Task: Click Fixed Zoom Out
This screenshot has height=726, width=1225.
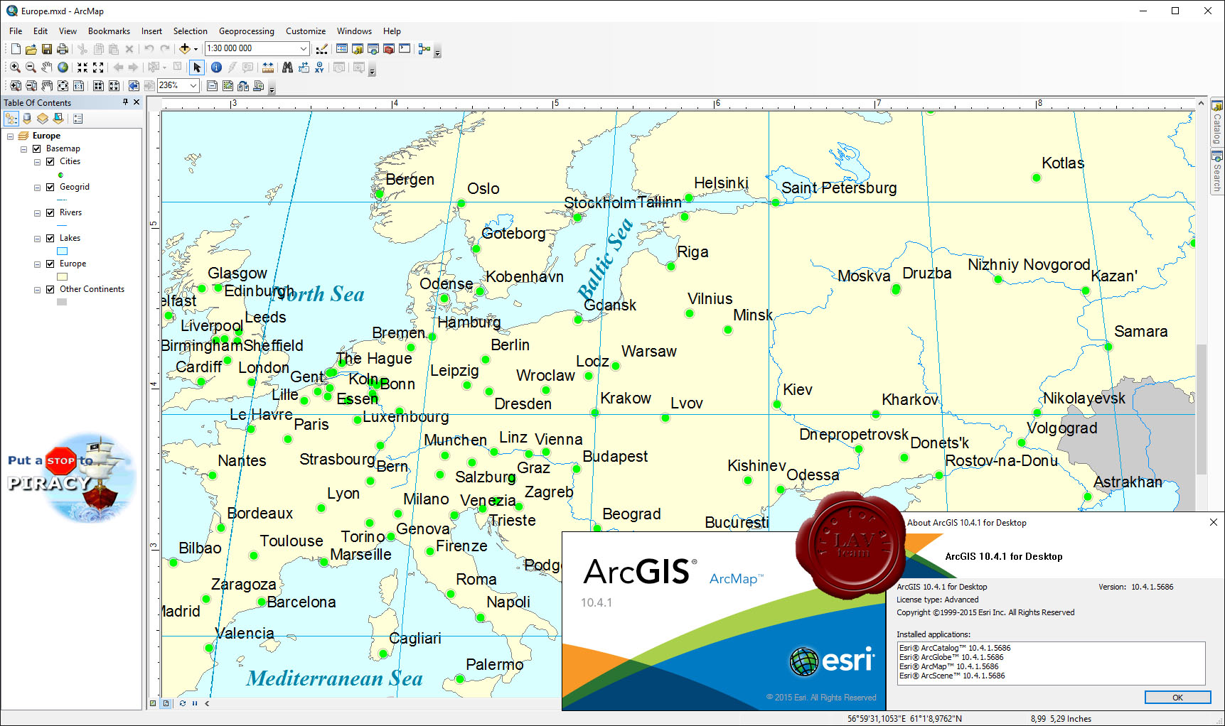Action: [x=98, y=67]
